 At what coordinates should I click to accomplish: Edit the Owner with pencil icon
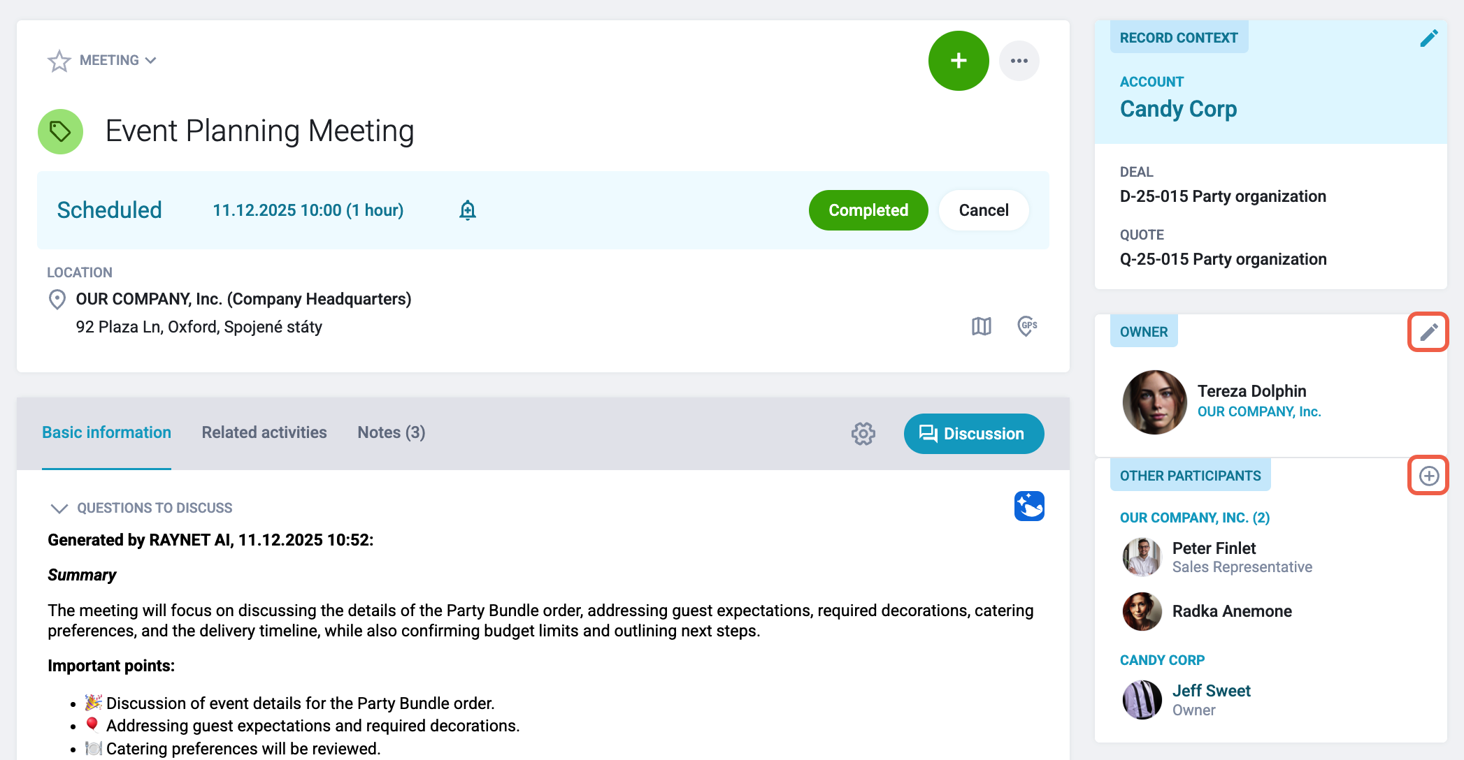[1428, 332]
